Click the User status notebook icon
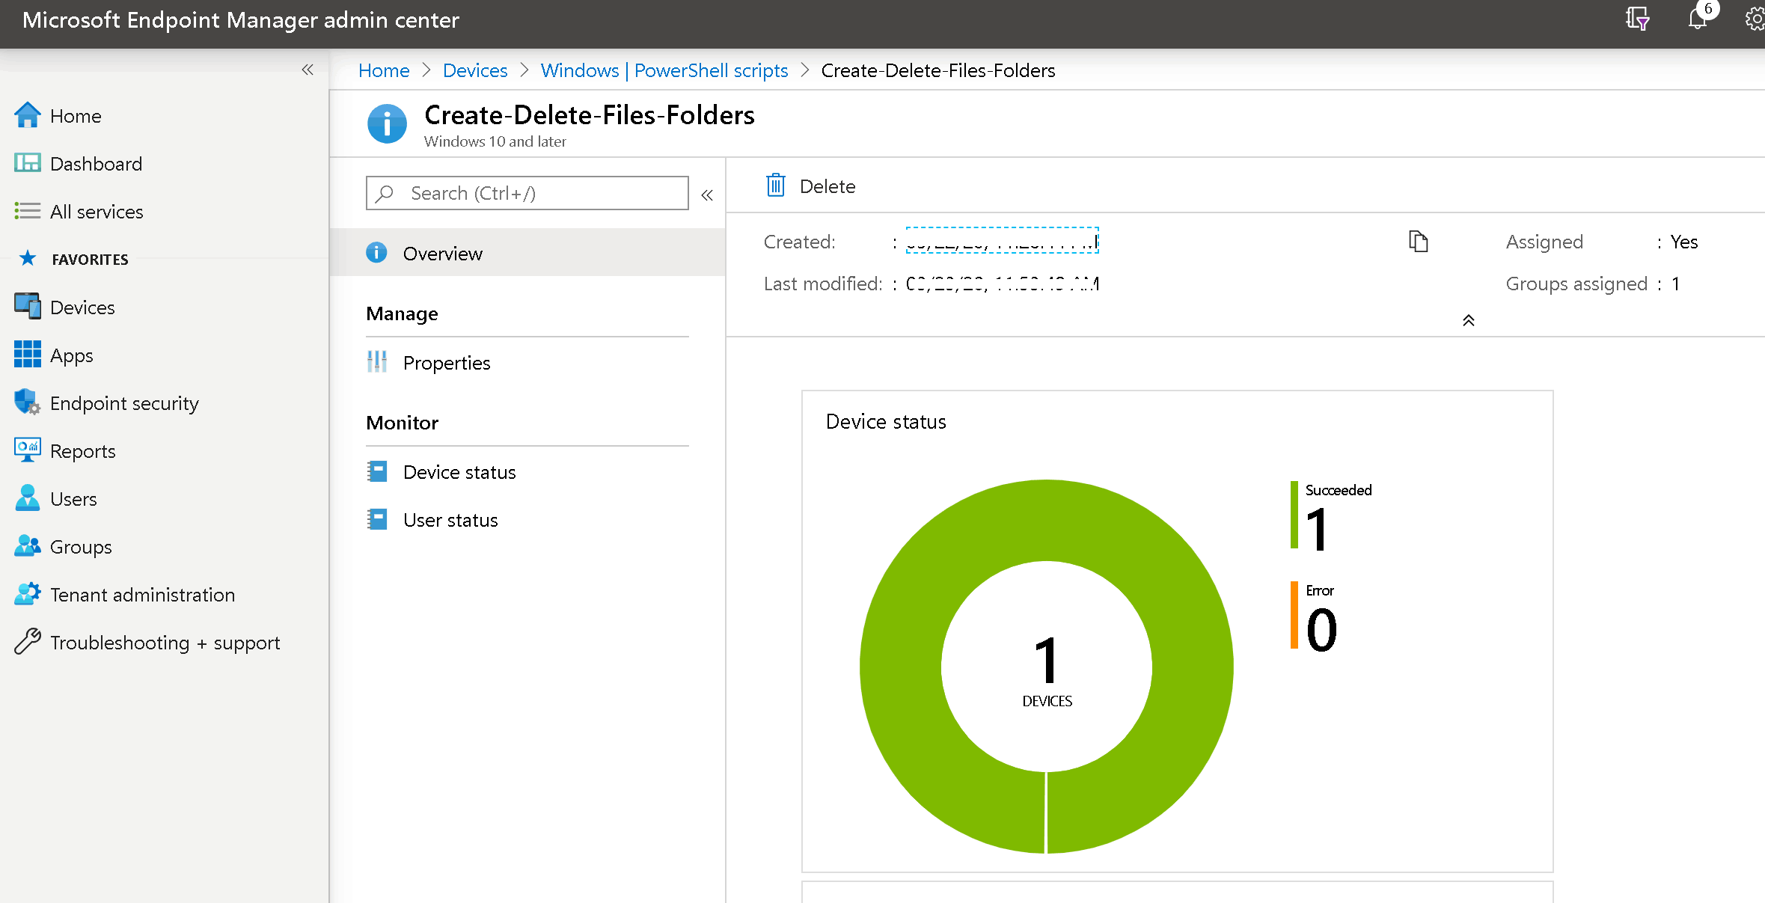Screen dimensions: 1765x903 (x=377, y=519)
